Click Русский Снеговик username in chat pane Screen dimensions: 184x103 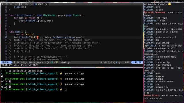pos(155,13)
